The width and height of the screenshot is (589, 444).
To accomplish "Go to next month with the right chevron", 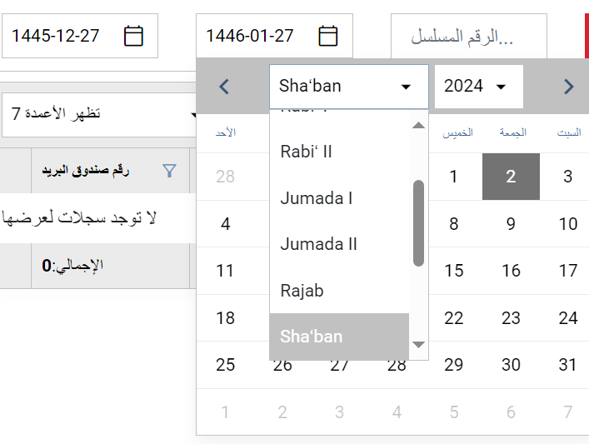I will coord(569,87).
